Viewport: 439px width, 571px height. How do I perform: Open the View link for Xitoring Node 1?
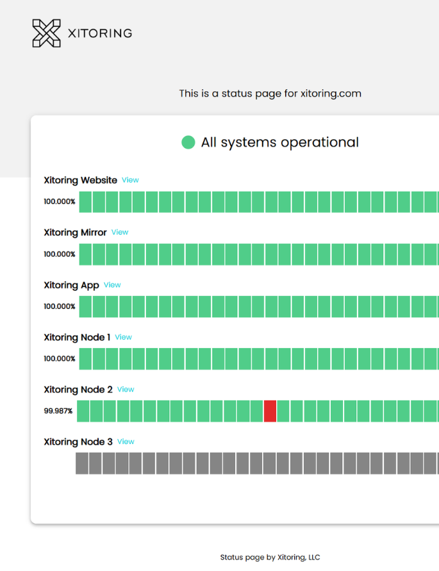pyautogui.click(x=124, y=337)
